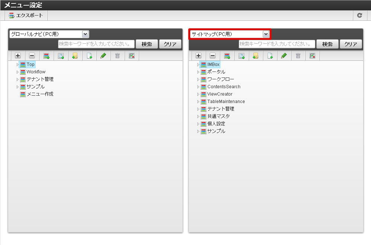
Task: Expand the right panel サンプル node
Action: tap(198, 131)
